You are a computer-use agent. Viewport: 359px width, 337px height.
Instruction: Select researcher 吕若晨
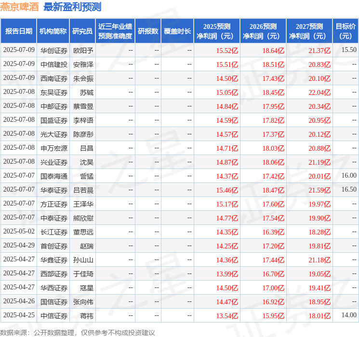click(83, 190)
